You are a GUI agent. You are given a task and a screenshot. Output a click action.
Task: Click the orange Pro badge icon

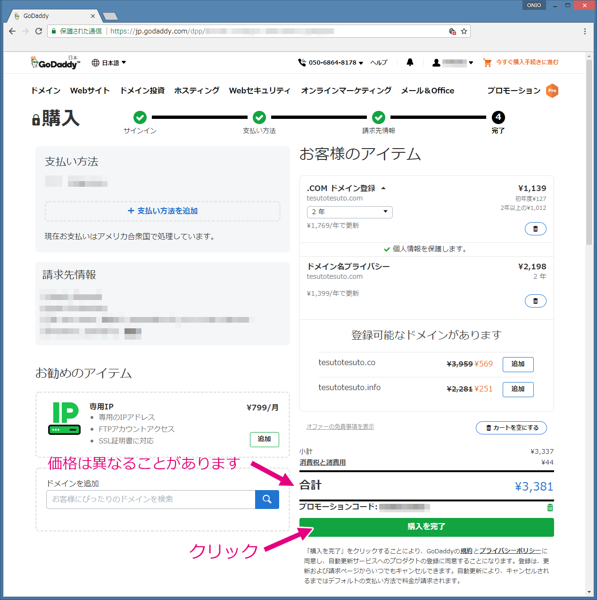[552, 91]
